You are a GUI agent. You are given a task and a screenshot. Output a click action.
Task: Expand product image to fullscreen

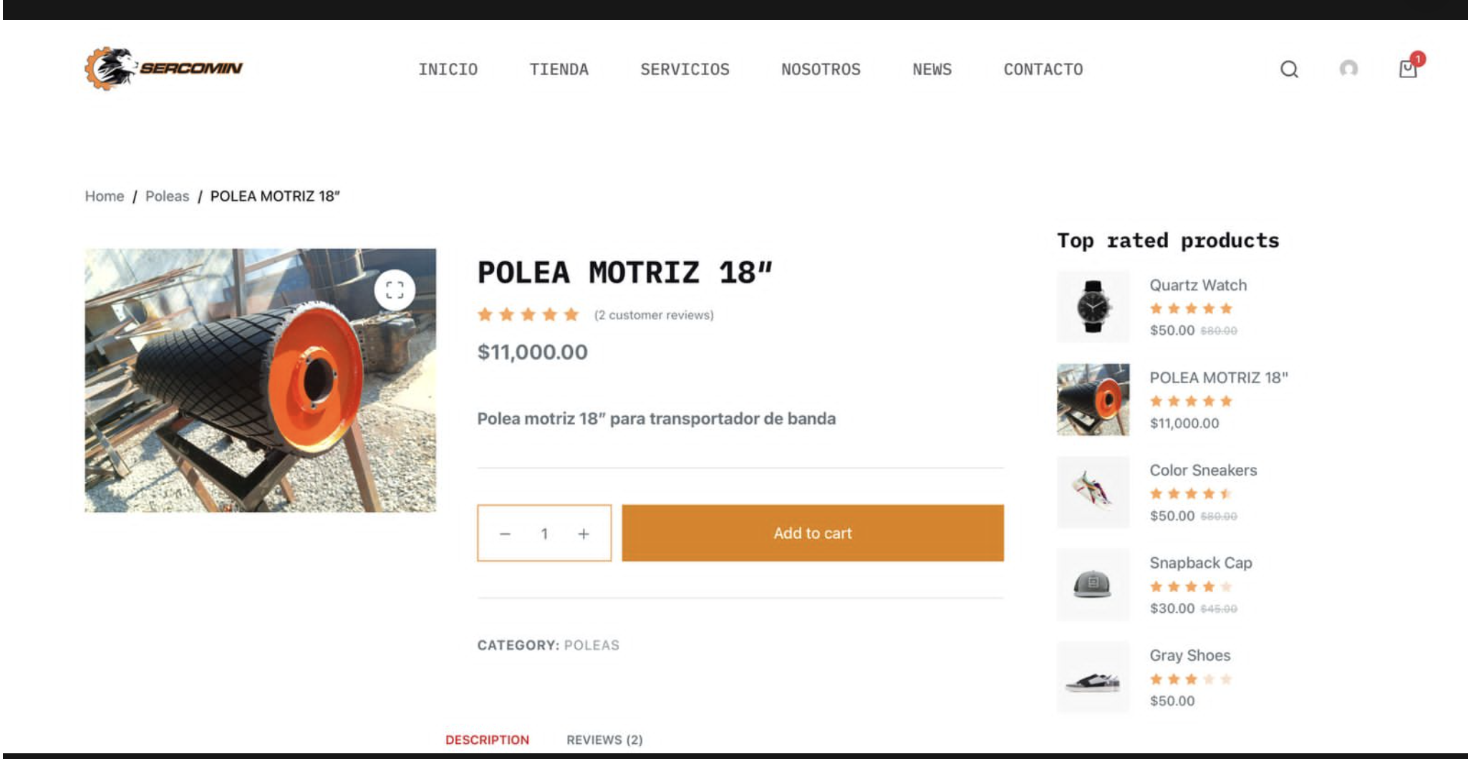pos(395,290)
